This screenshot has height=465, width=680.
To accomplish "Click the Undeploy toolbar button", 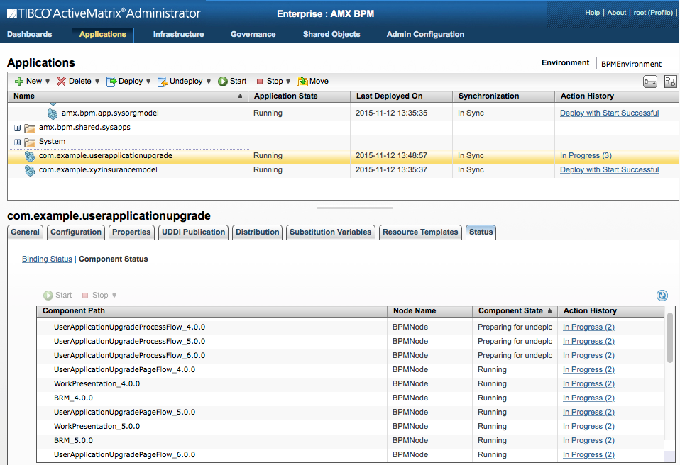I will coord(180,82).
